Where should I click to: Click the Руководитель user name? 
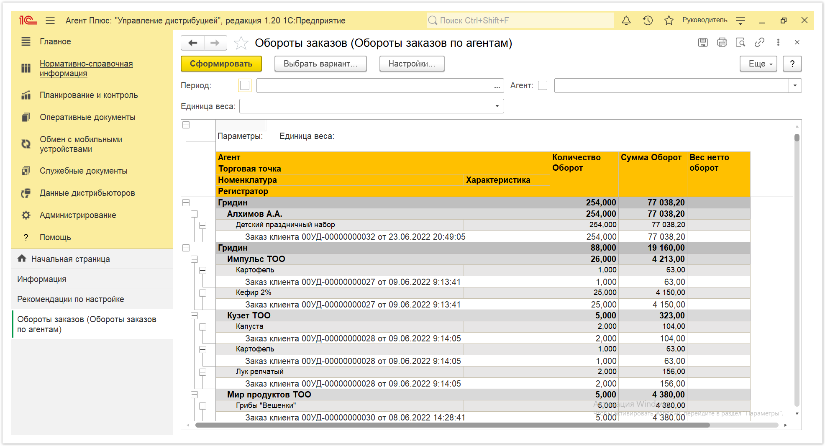click(x=705, y=20)
